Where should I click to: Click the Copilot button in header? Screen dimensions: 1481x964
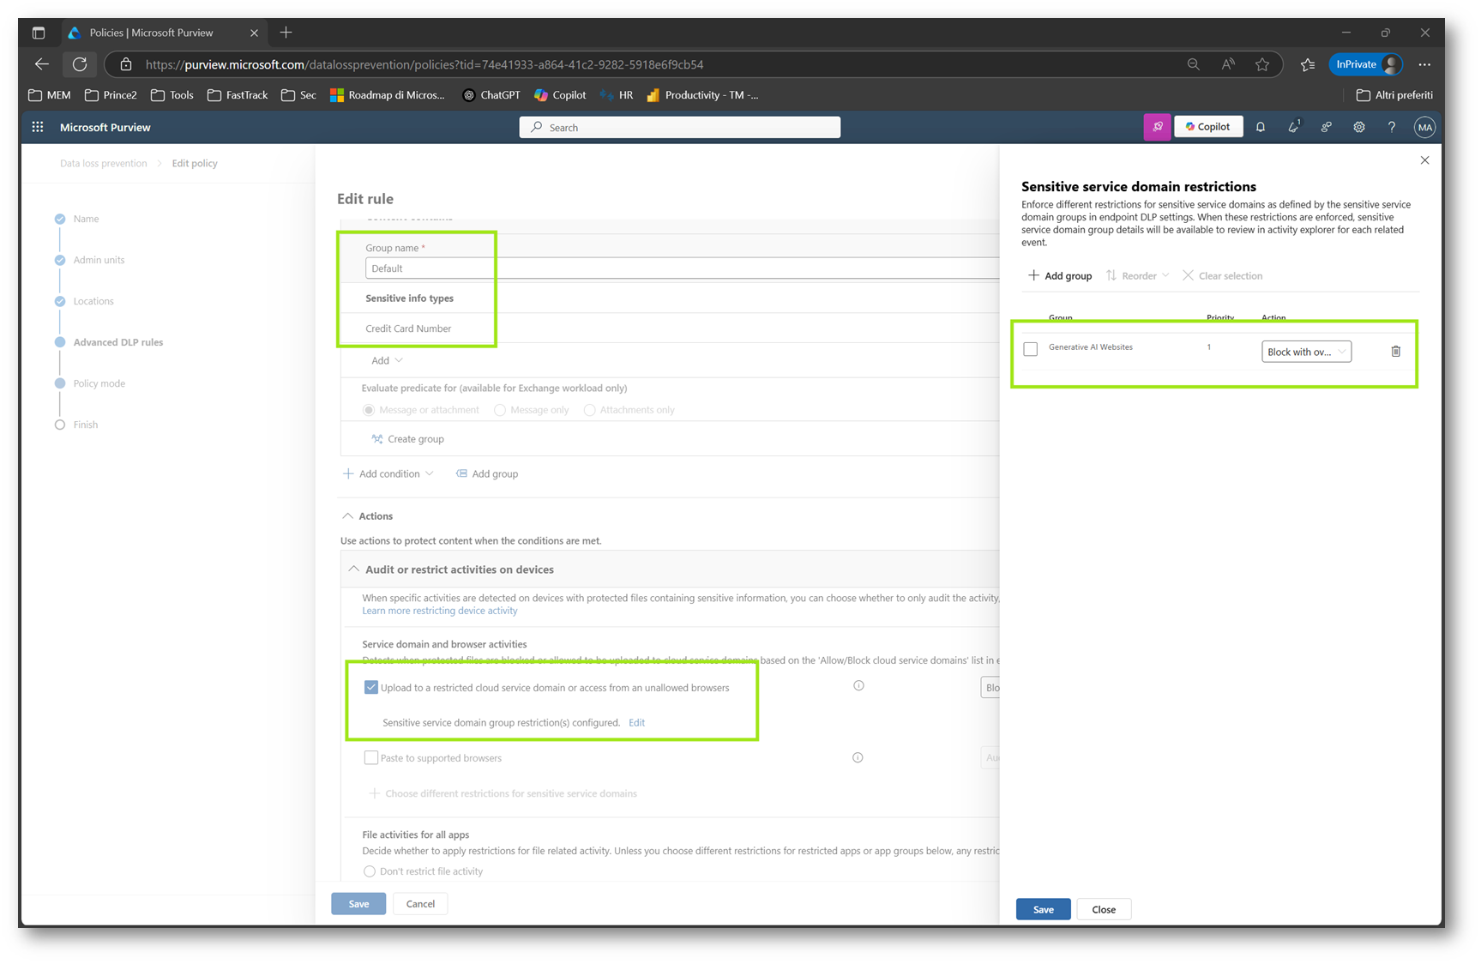(x=1207, y=127)
